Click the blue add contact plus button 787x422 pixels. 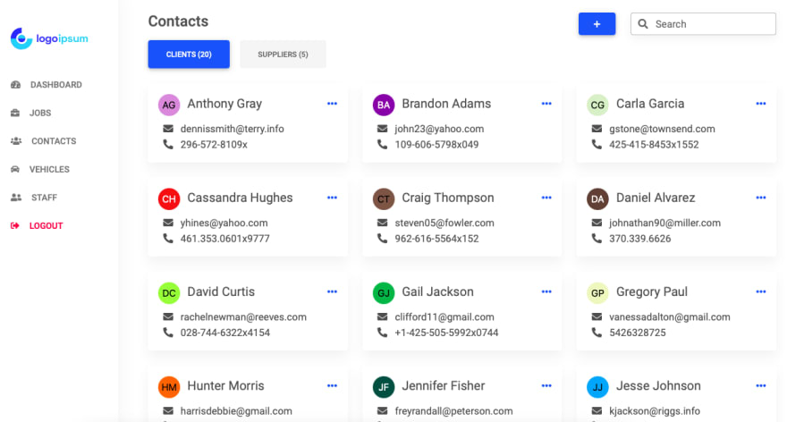[597, 23]
